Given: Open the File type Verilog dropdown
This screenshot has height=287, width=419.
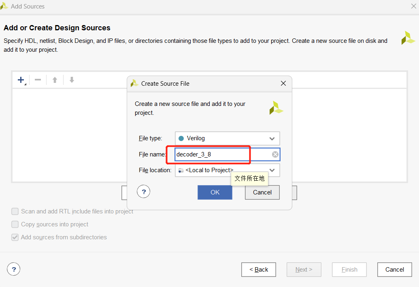Looking at the screenshot, I should coord(228,138).
